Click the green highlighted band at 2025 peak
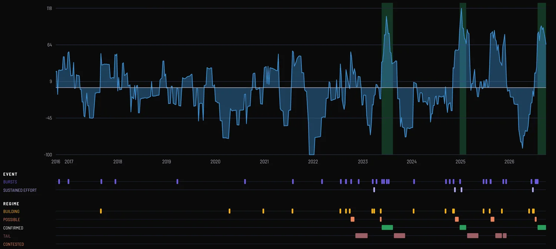Image resolution: width=556 pixels, height=249 pixels. pos(463,79)
